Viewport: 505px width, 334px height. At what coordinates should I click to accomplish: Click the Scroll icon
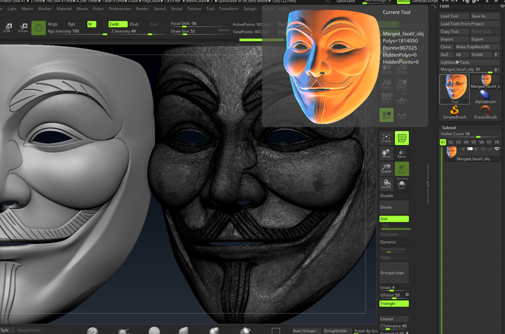[x=386, y=69]
